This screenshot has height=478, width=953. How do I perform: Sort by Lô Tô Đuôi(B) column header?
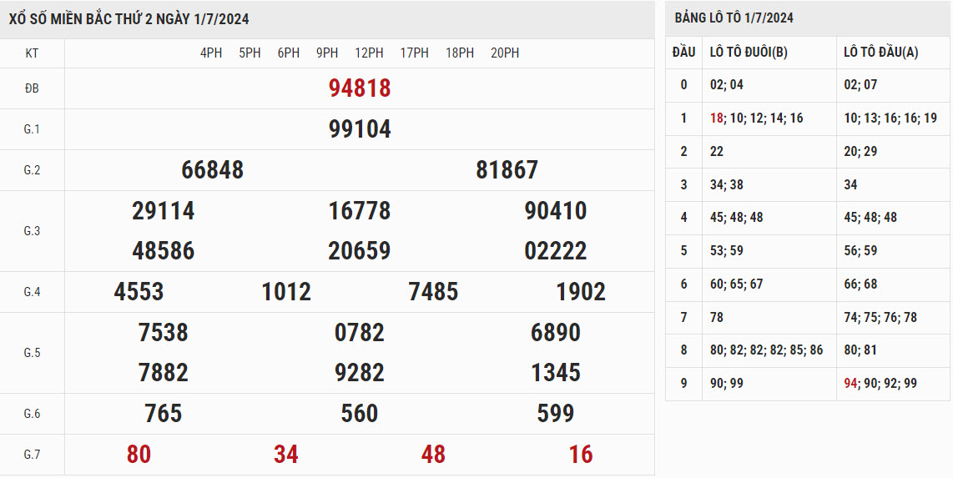tap(749, 52)
